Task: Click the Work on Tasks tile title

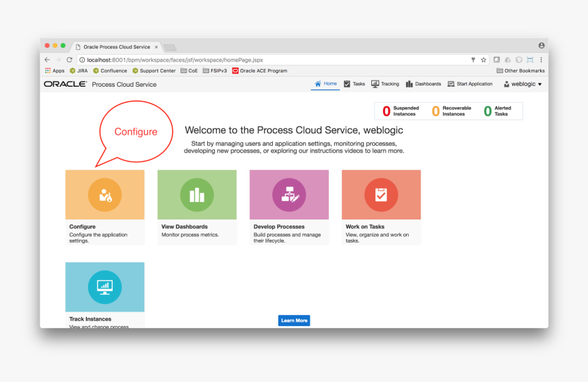Action: point(365,227)
